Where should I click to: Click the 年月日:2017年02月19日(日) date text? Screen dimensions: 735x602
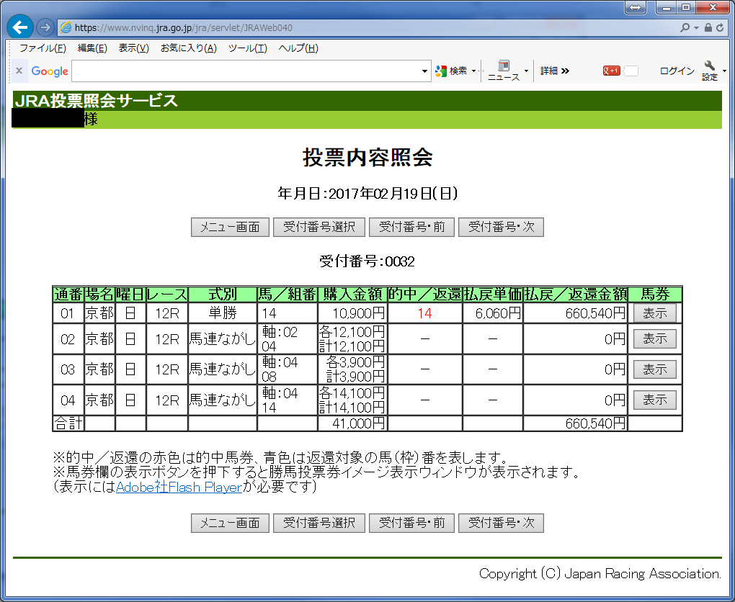click(x=367, y=193)
